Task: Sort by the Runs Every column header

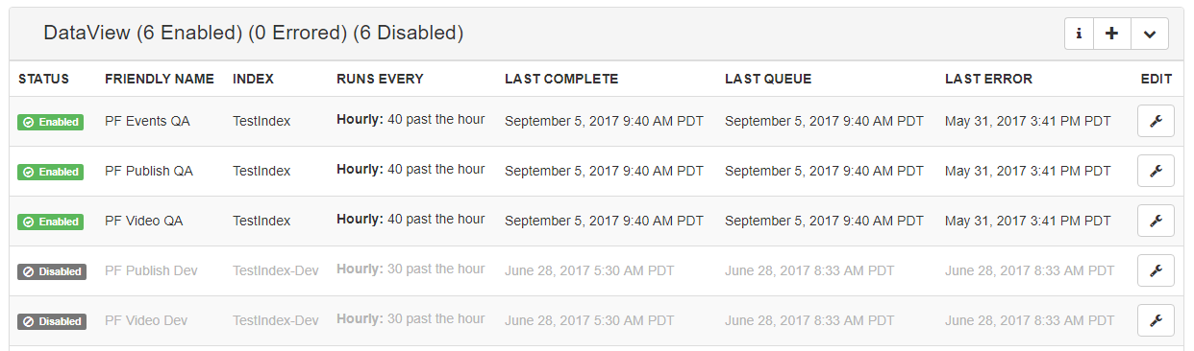Action: tap(380, 79)
